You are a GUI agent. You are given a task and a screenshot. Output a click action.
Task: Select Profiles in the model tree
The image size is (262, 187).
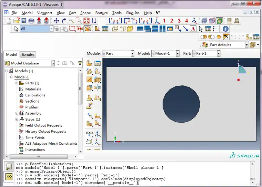[x=31, y=107]
